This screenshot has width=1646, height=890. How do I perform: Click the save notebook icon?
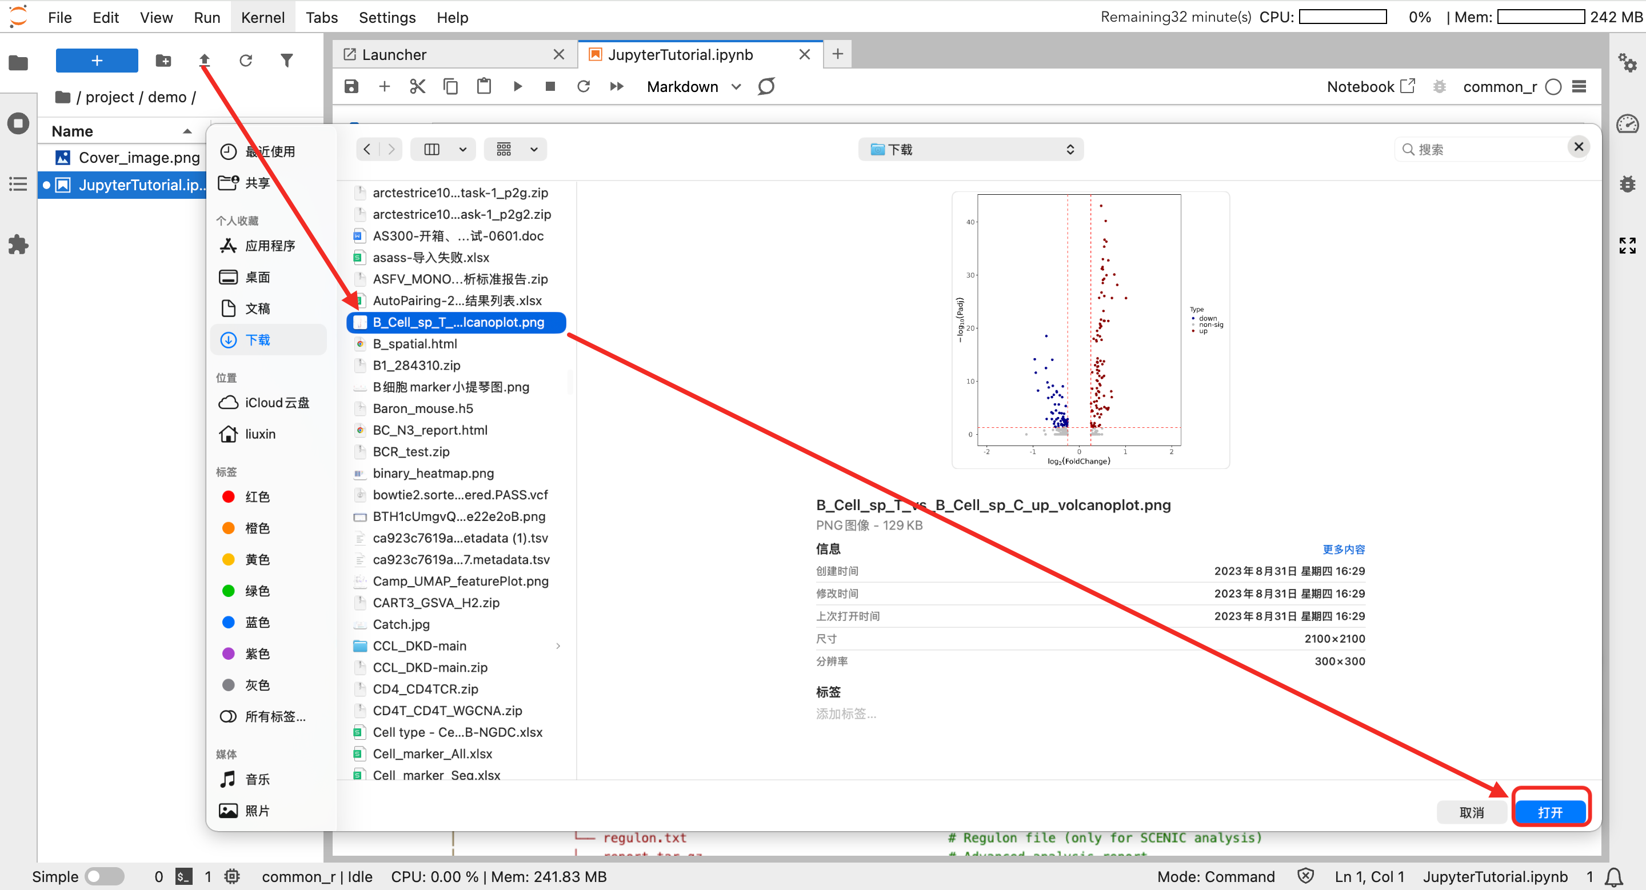(x=351, y=86)
